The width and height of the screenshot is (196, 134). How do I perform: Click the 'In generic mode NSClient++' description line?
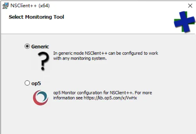pos(106,53)
